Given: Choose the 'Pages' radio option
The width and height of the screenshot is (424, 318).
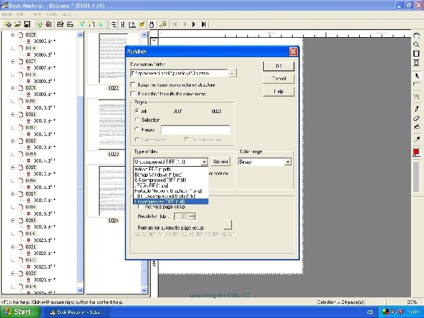Looking at the screenshot, I should pos(137,129).
